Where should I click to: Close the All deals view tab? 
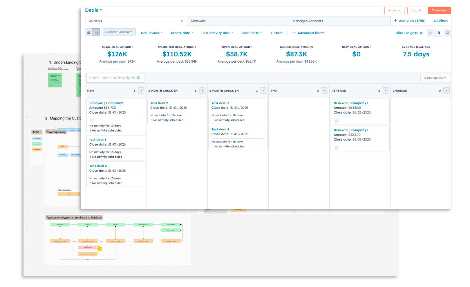(182, 21)
